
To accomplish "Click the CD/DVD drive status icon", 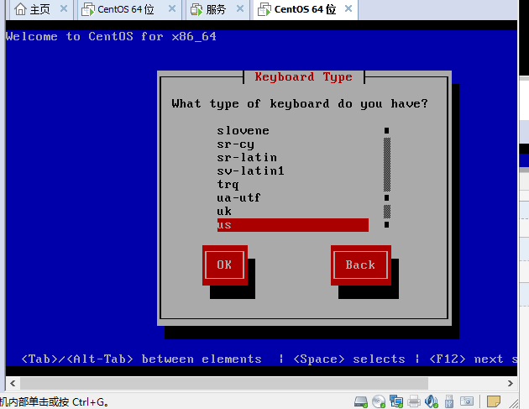I will pyautogui.click(x=379, y=401).
